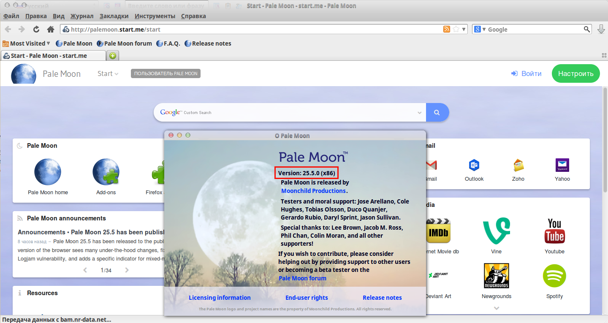The image size is (608, 323).
Task: Open the Youtube media shortcut
Action: pyautogui.click(x=554, y=231)
